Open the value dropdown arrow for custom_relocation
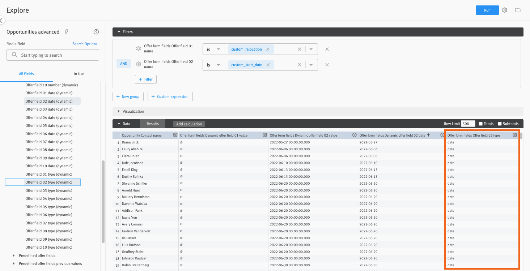Image resolution: width=530 pixels, height=271 pixels. coord(311,49)
